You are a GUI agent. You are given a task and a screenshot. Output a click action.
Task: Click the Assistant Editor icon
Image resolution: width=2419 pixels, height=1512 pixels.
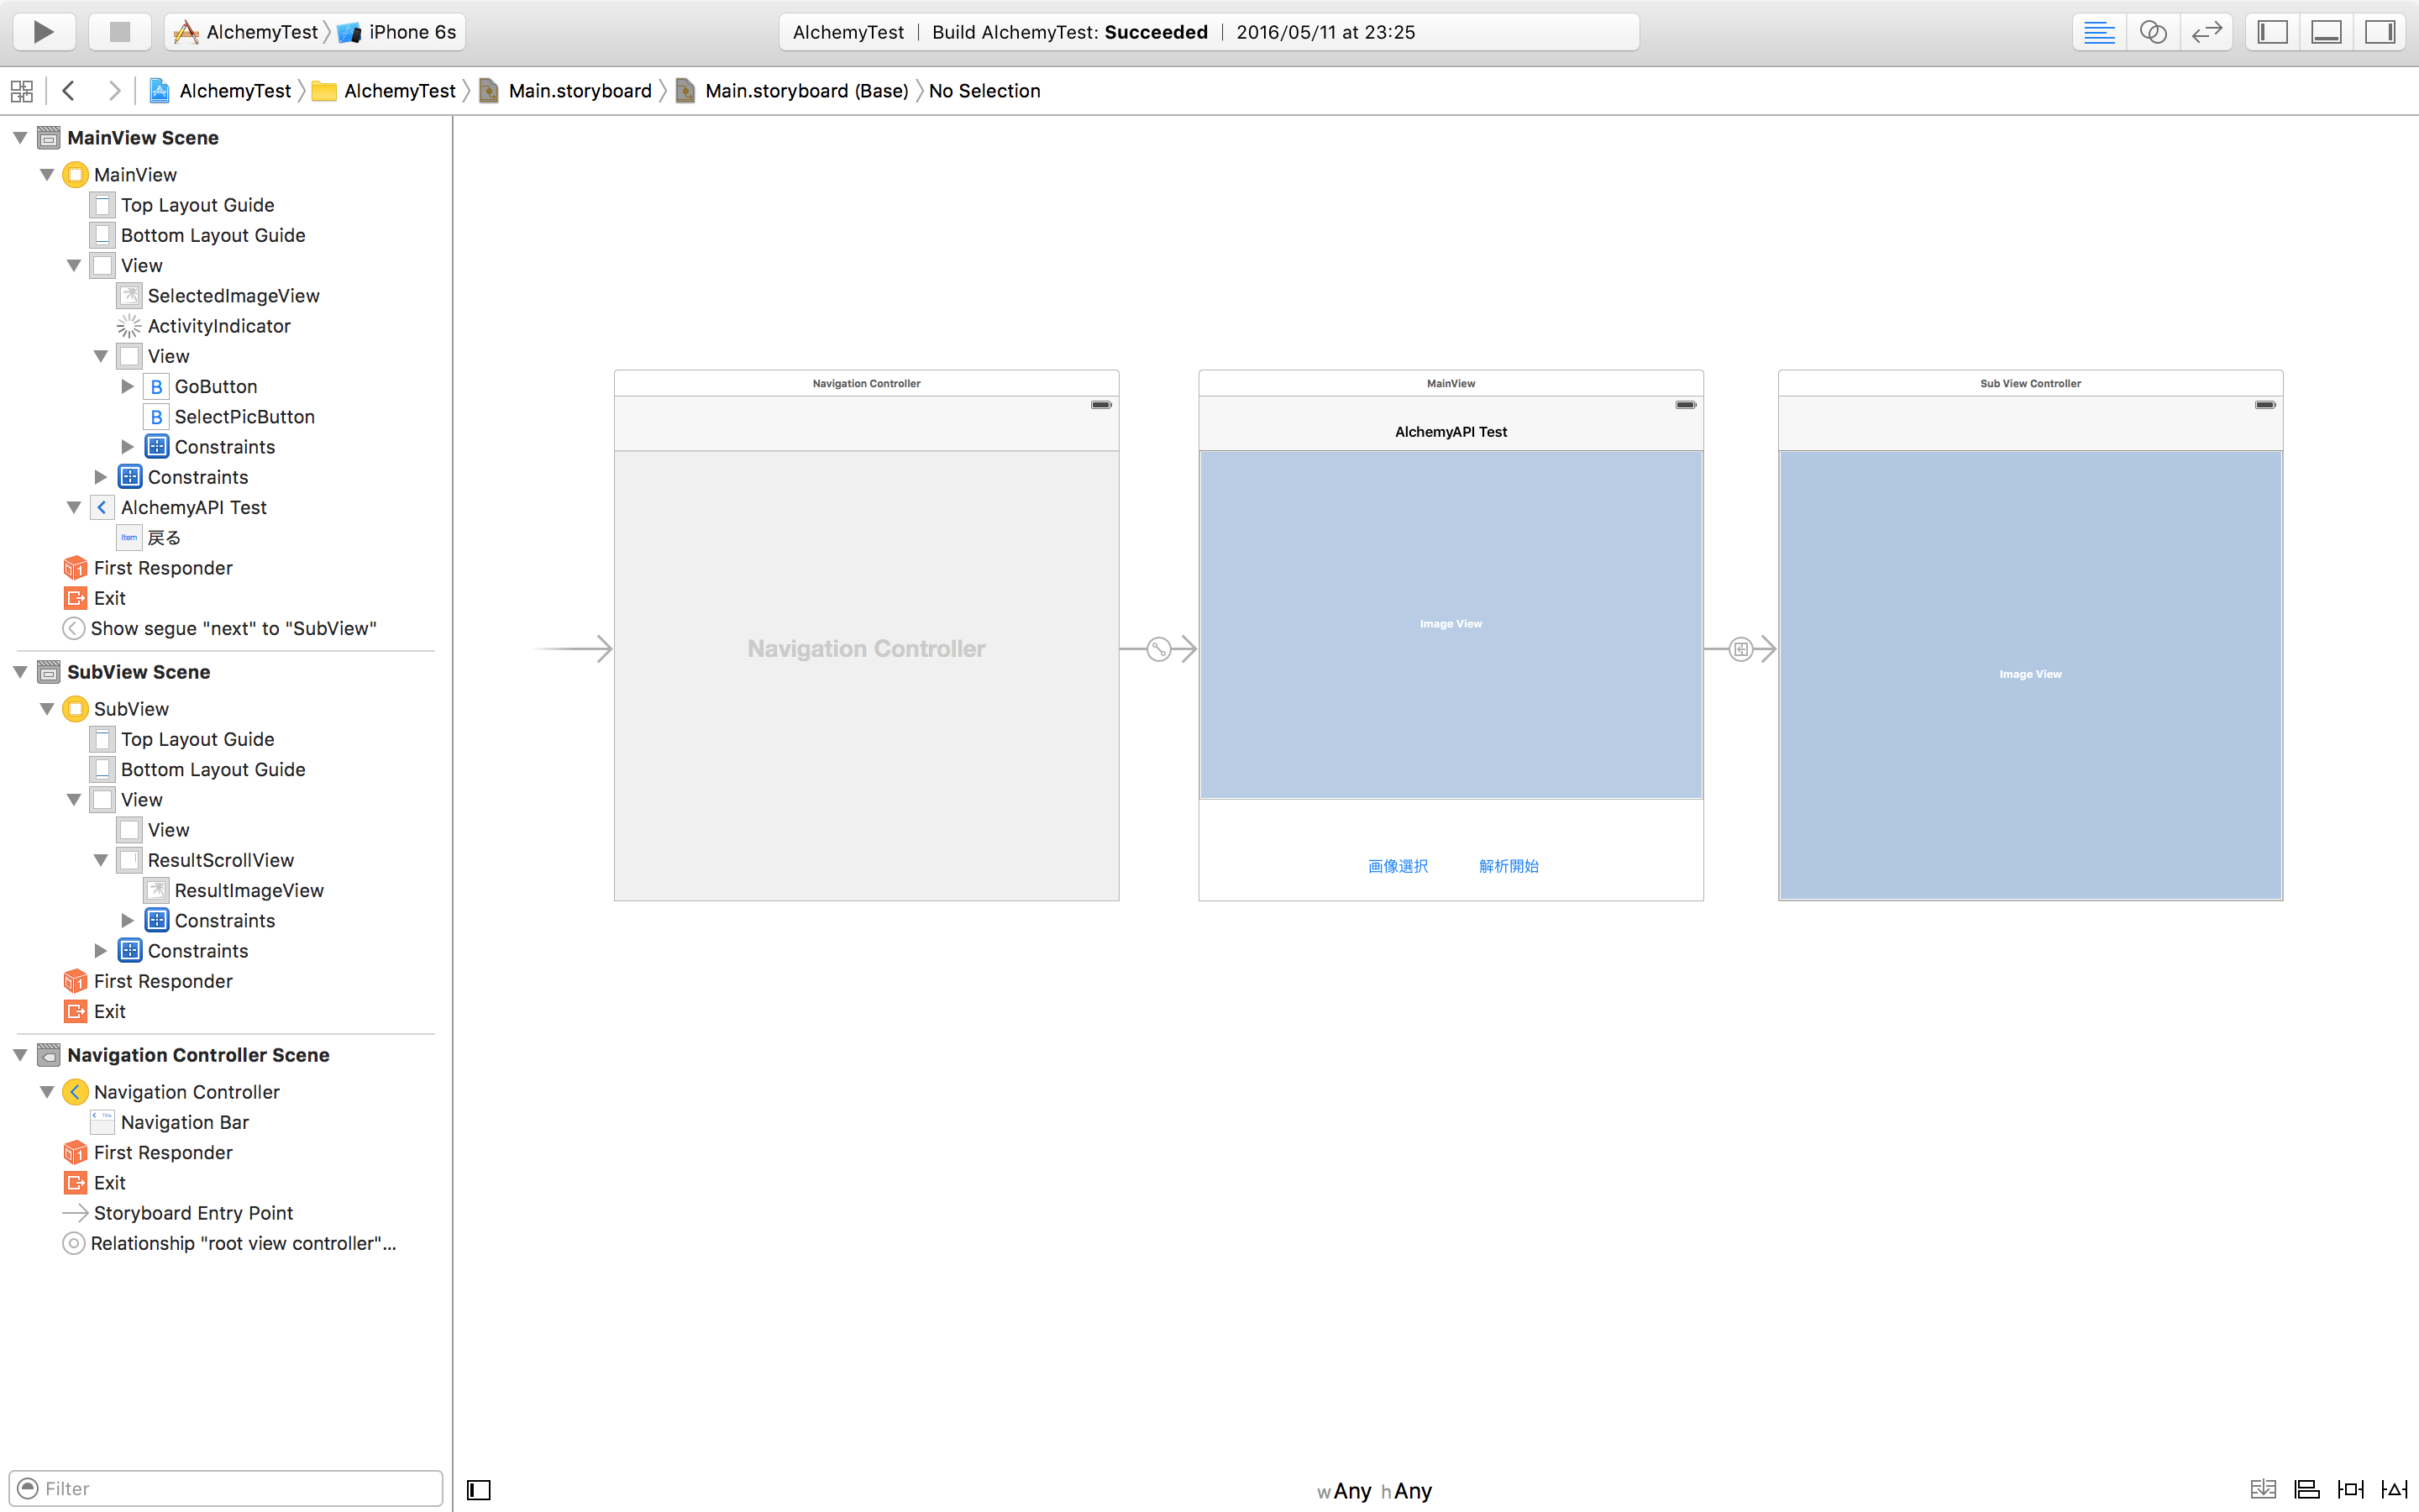[2154, 31]
